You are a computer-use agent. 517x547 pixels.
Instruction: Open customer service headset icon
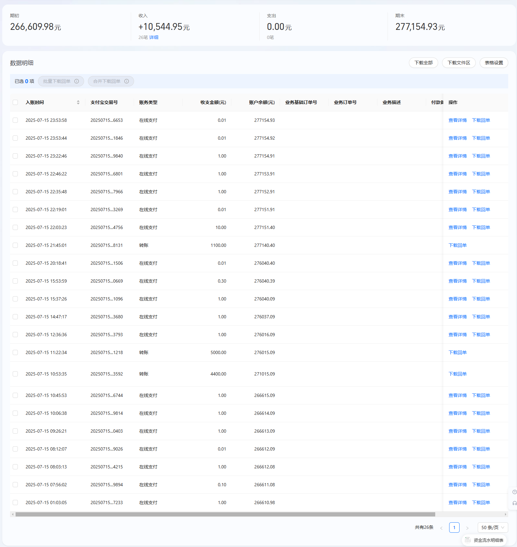[514, 503]
